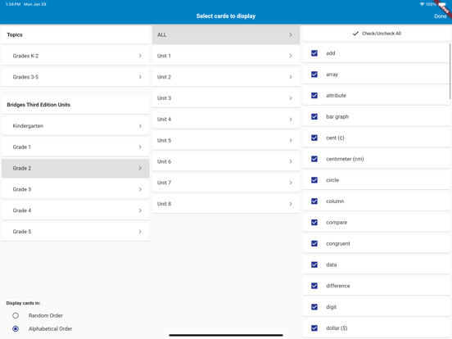The width and height of the screenshot is (452, 339).
Task: Choose 'Grade 4' label
Action: (x=22, y=210)
